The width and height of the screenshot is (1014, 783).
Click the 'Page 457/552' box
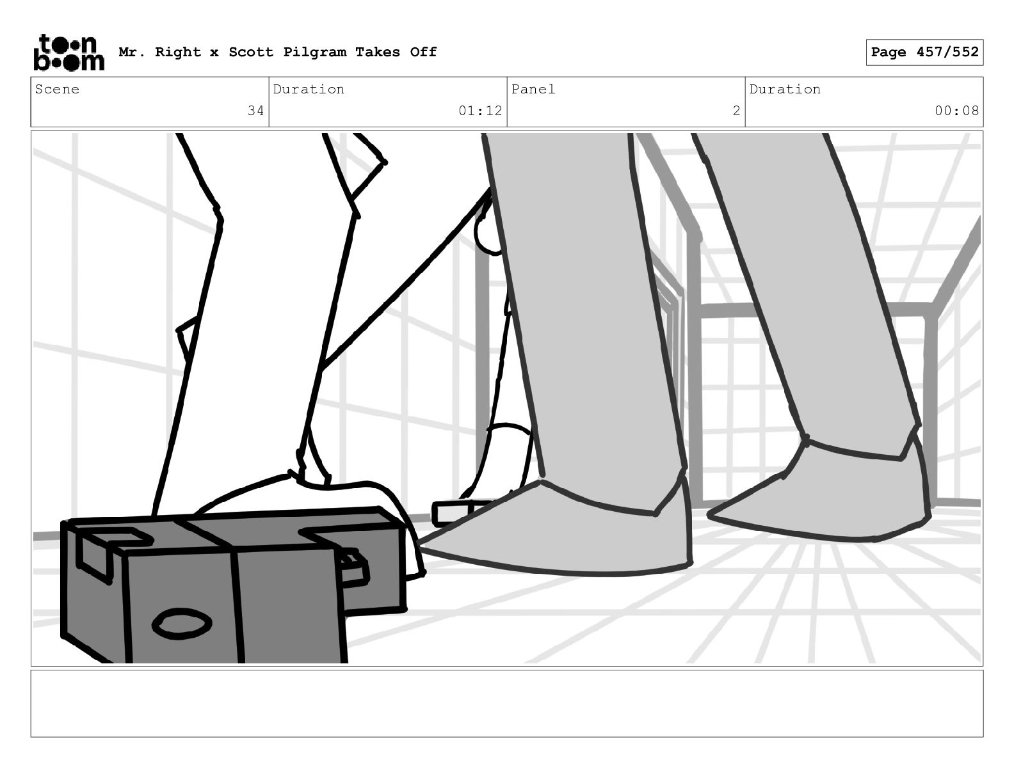[x=924, y=52]
